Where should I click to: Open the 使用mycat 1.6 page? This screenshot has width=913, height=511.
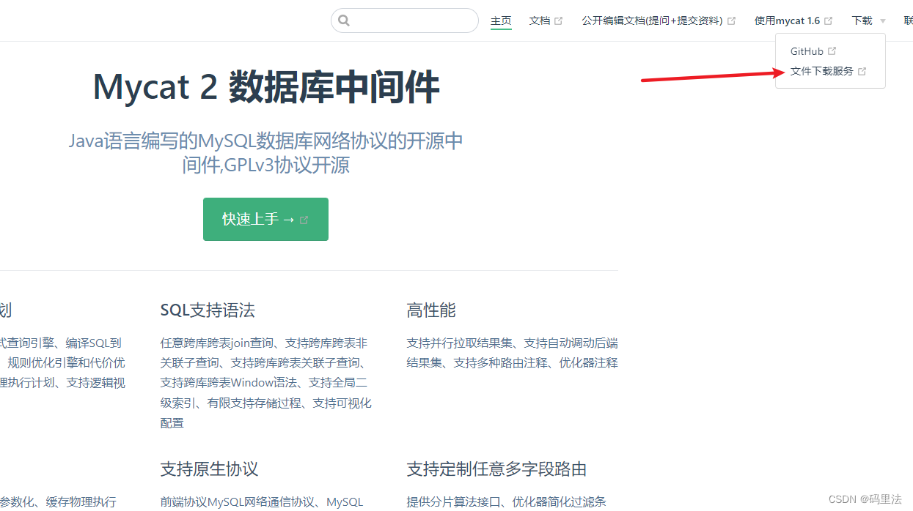coord(788,20)
